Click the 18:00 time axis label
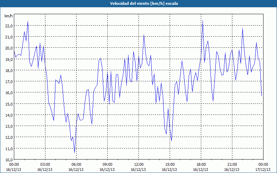The height and width of the screenshot is (173, 277). 201,165
